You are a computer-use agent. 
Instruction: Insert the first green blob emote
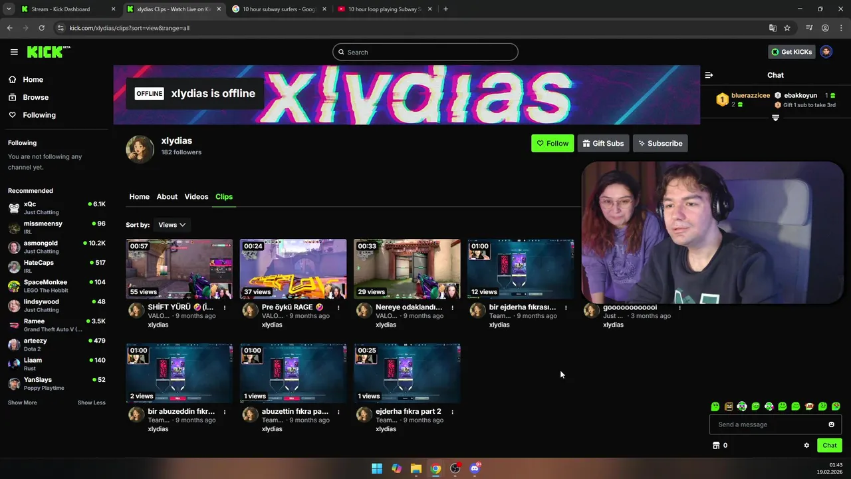click(715, 406)
